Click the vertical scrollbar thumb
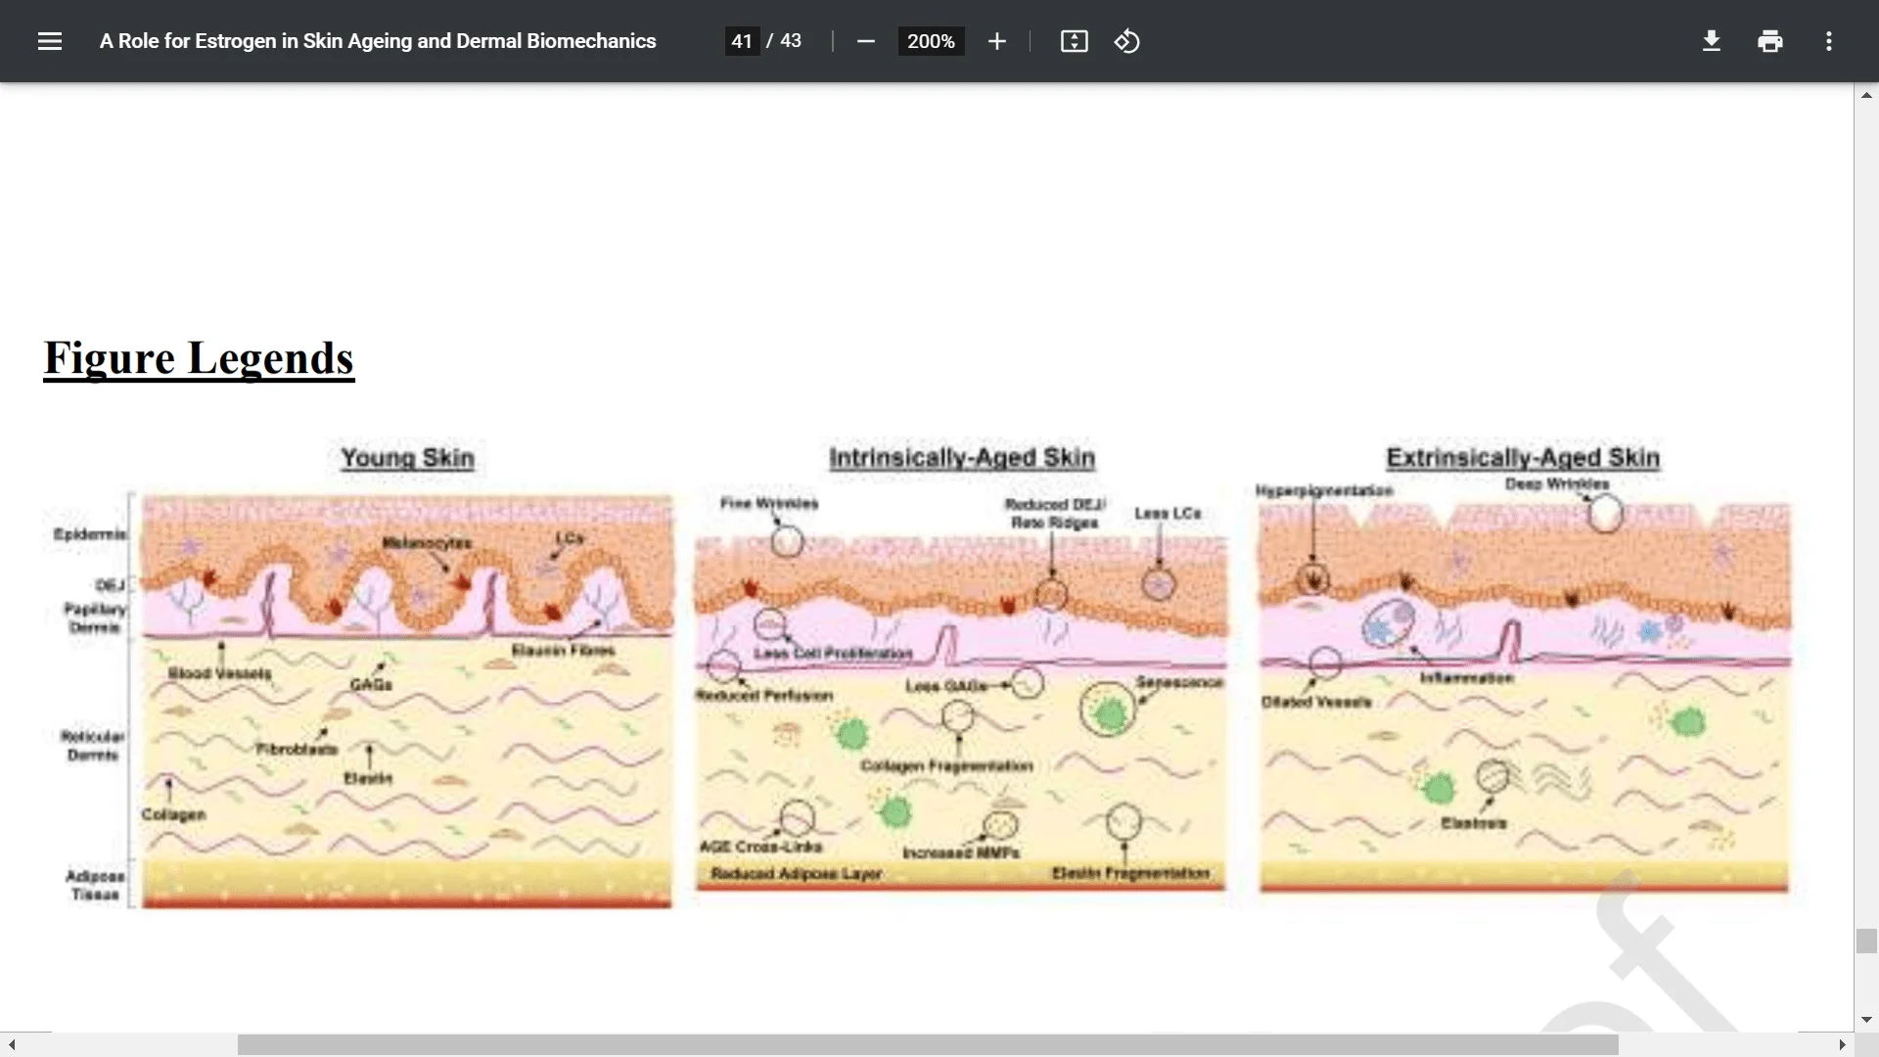1879x1057 pixels. [x=1866, y=941]
